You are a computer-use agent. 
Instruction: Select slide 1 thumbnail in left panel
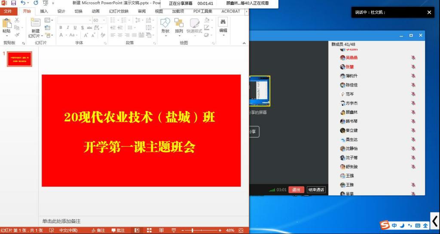(20, 59)
